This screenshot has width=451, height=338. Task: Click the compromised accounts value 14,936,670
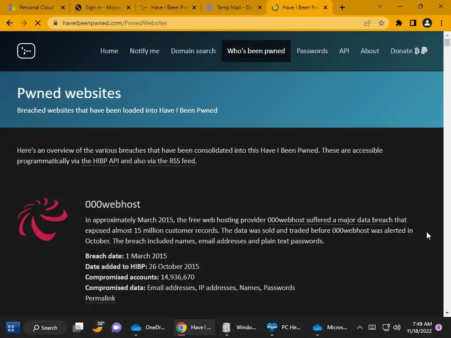point(177,277)
